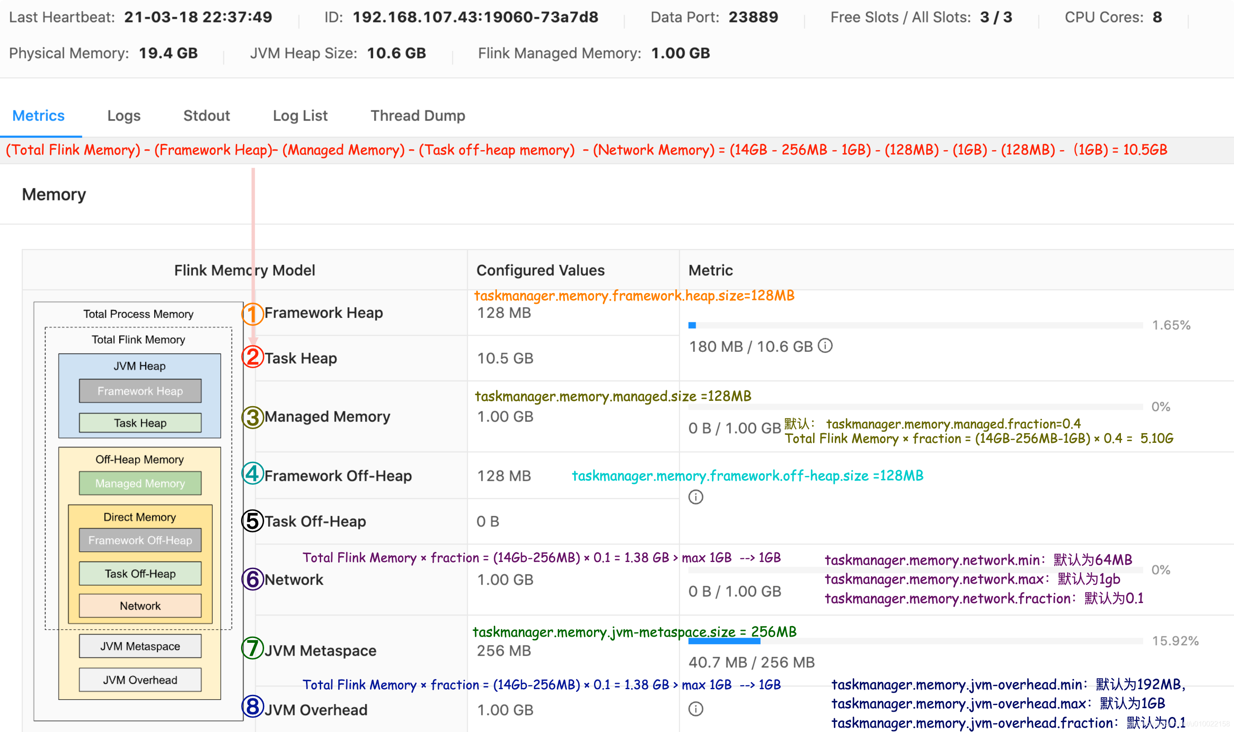Viewport: 1234px width, 732px height.
Task: Select Managed Memory box in memory diagram
Action: click(x=140, y=483)
